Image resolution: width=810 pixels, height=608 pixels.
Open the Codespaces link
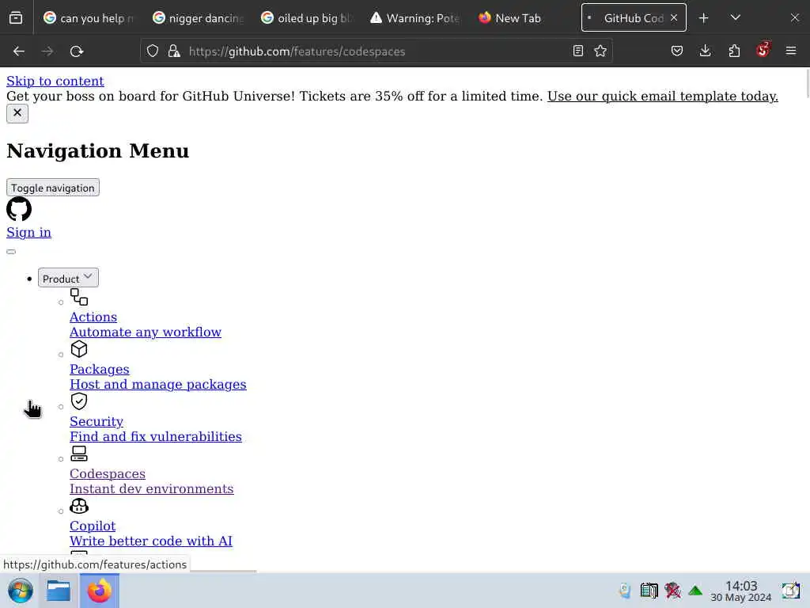coord(108,473)
